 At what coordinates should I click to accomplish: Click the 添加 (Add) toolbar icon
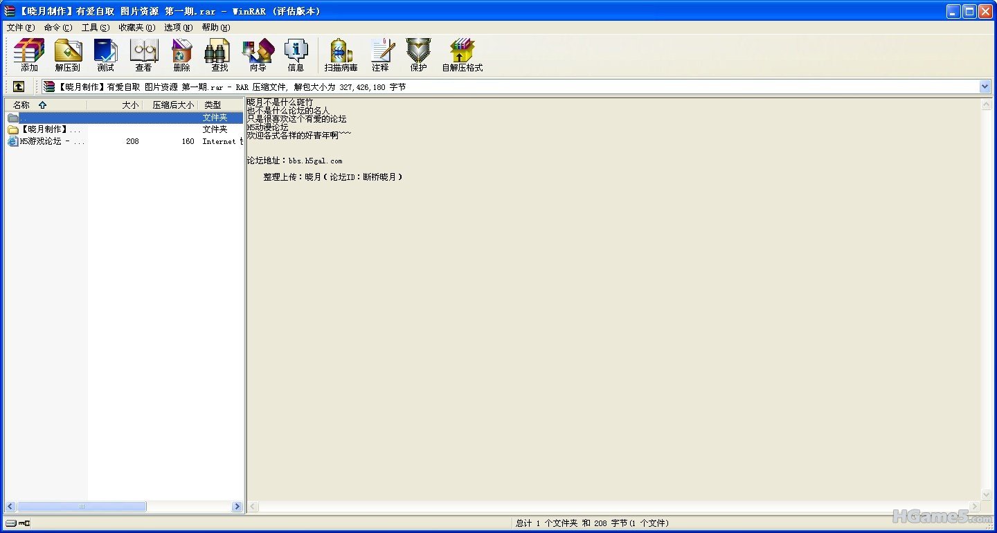(x=29, y=55)
